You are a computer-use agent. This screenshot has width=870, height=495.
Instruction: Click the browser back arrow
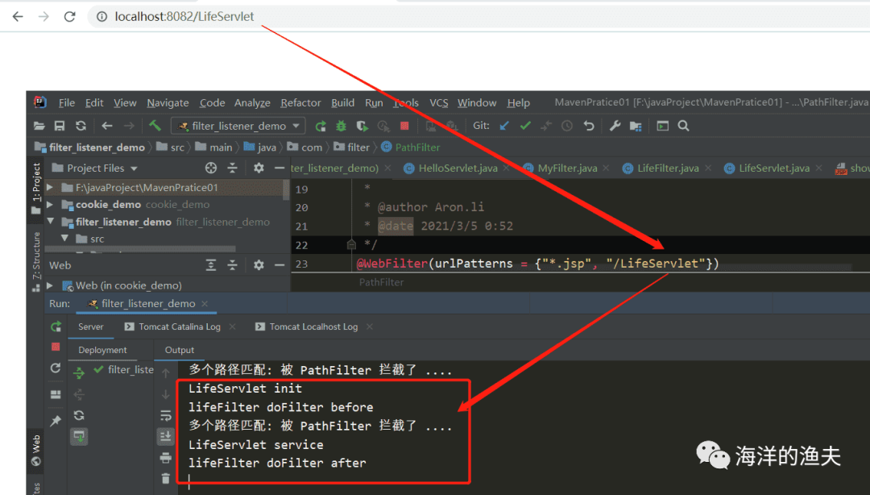pos(18,17)
